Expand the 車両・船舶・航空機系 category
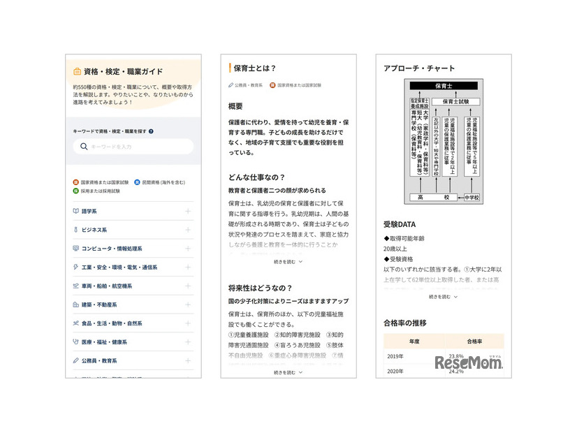 click(187, 286)
